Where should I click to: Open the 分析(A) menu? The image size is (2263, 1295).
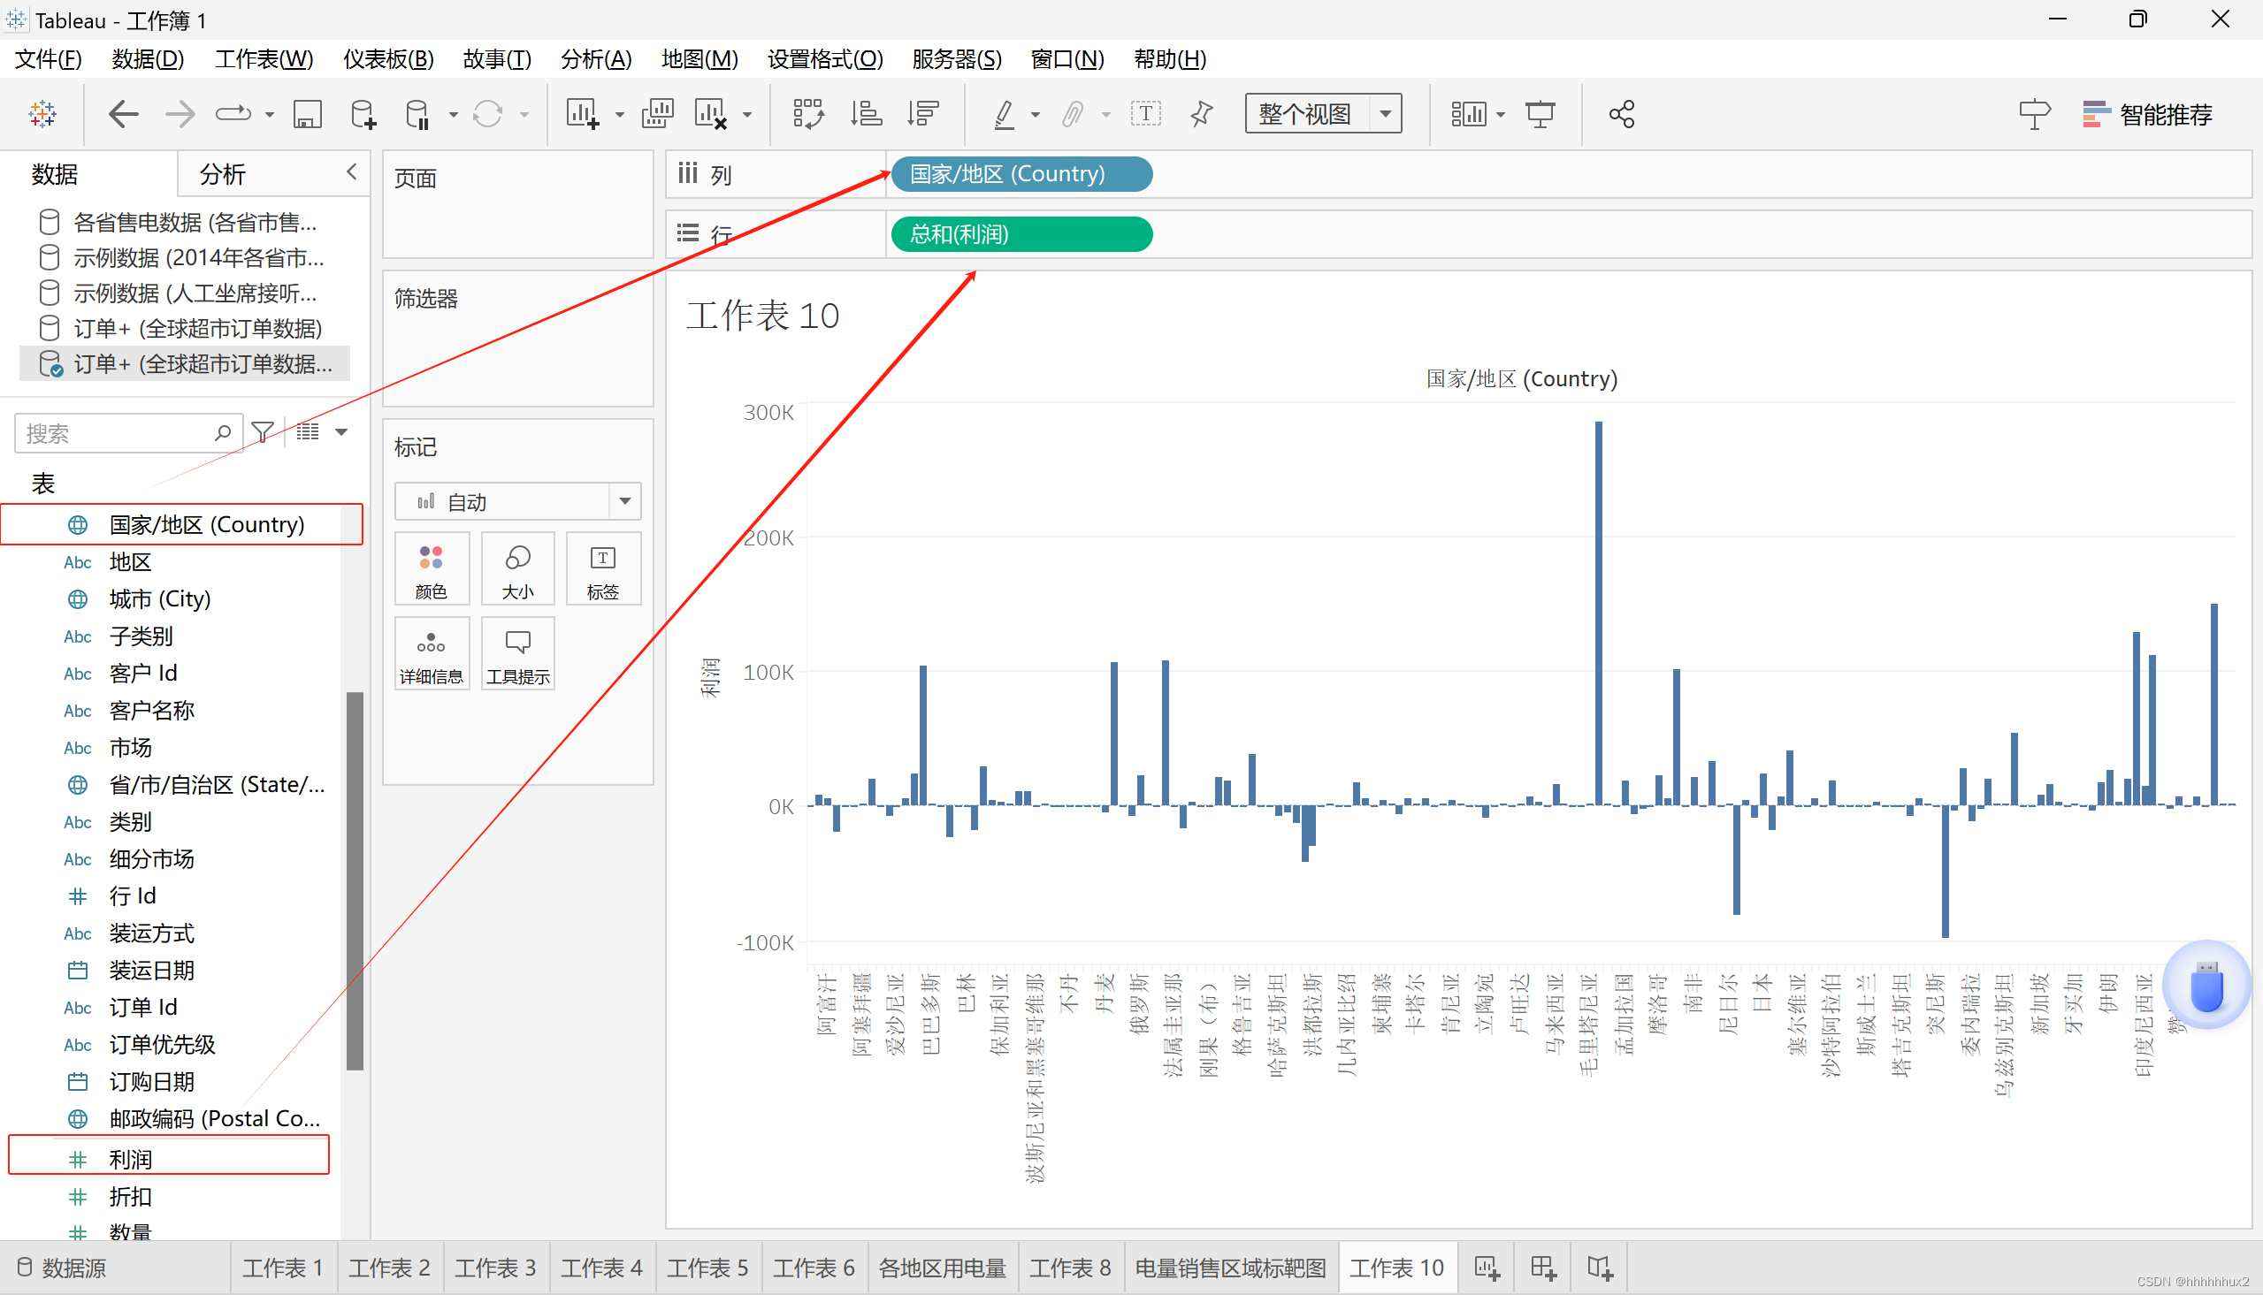[x=595, y=58]
